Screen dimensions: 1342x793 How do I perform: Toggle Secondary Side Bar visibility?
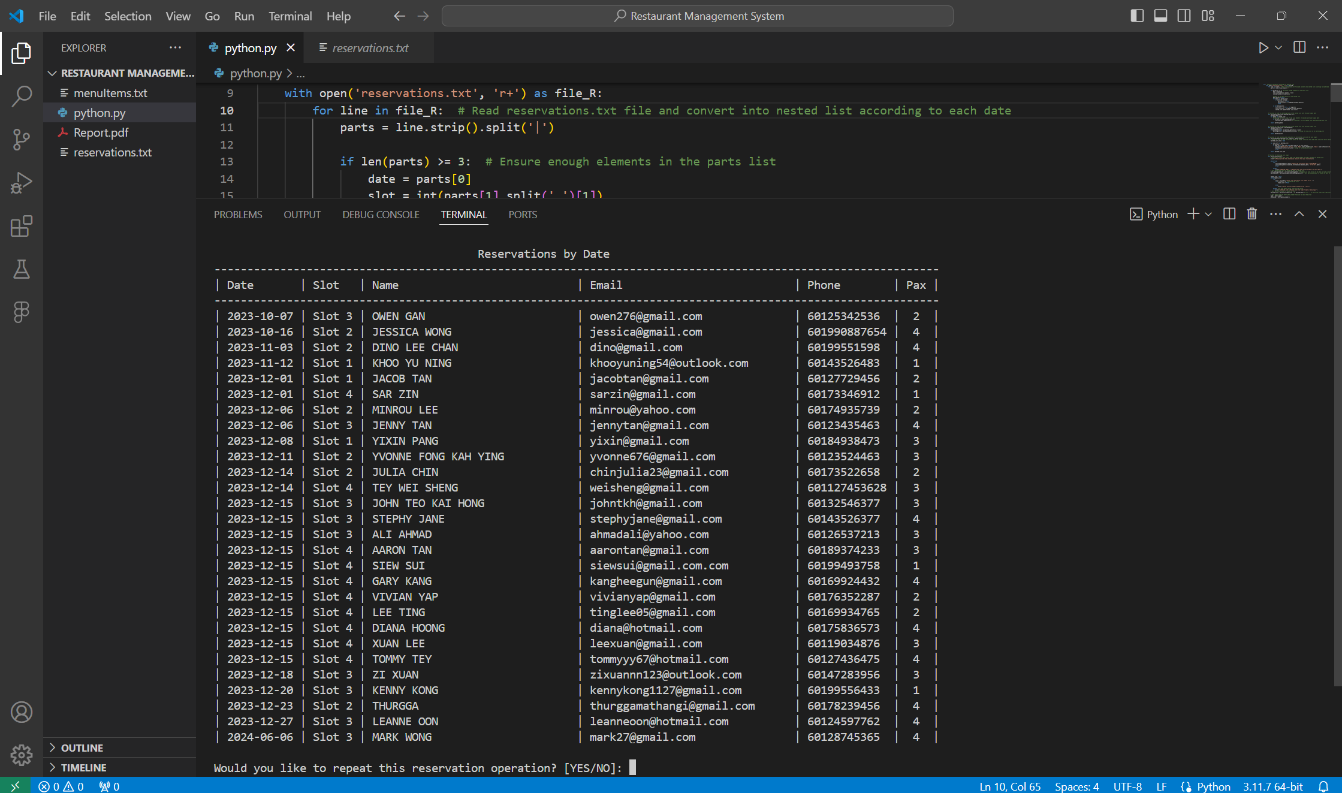pyautogui.click(x=1184, y=16)
